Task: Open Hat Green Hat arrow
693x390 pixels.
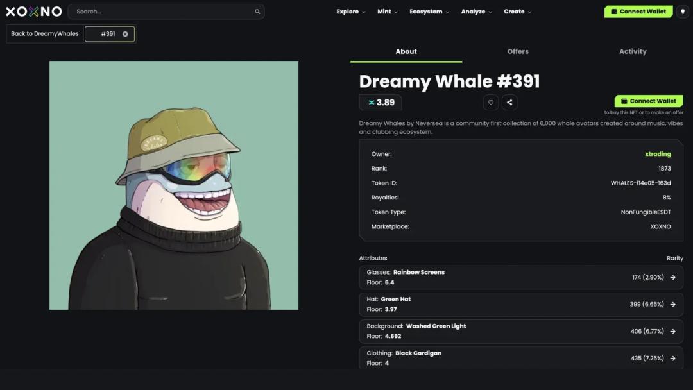Action: click(x=672, y=304)
